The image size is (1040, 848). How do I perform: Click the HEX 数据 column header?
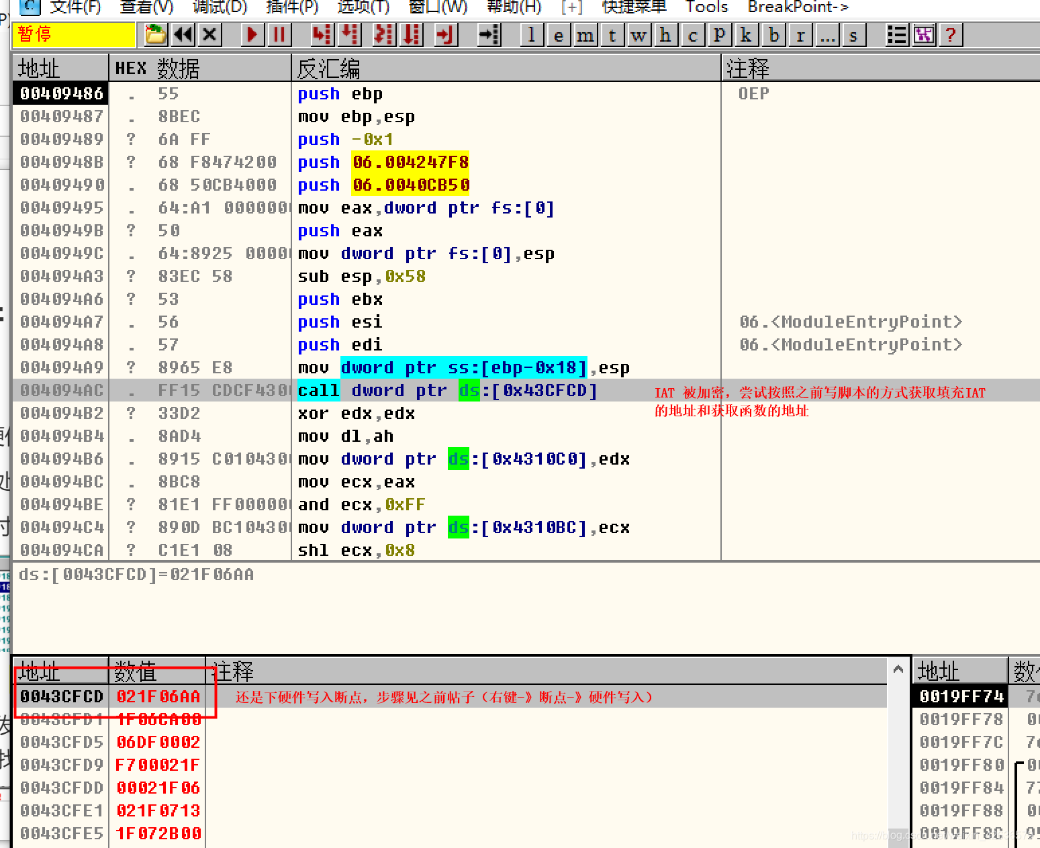[x=200, y=68]
